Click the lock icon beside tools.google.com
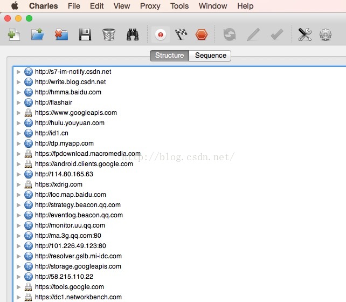Viewport: 346px width, 302px height. 28,287
